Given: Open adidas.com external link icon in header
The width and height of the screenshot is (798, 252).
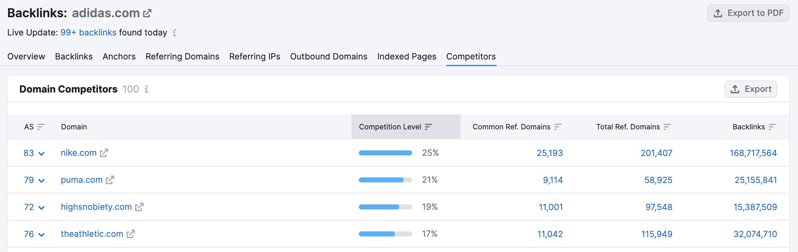Looking at the screenshot, I should coord(147,13).
